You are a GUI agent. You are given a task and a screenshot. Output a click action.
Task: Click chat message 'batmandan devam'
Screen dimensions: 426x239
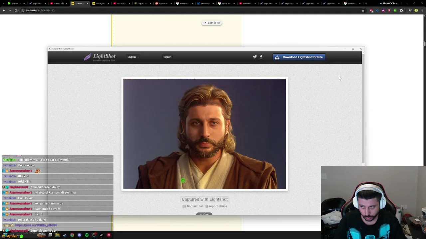point(47,209)
